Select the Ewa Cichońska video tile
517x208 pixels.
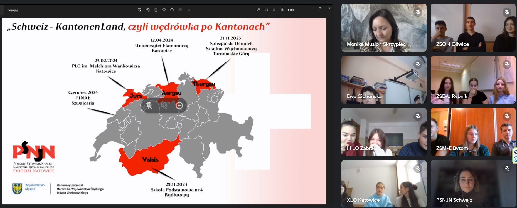384,80
